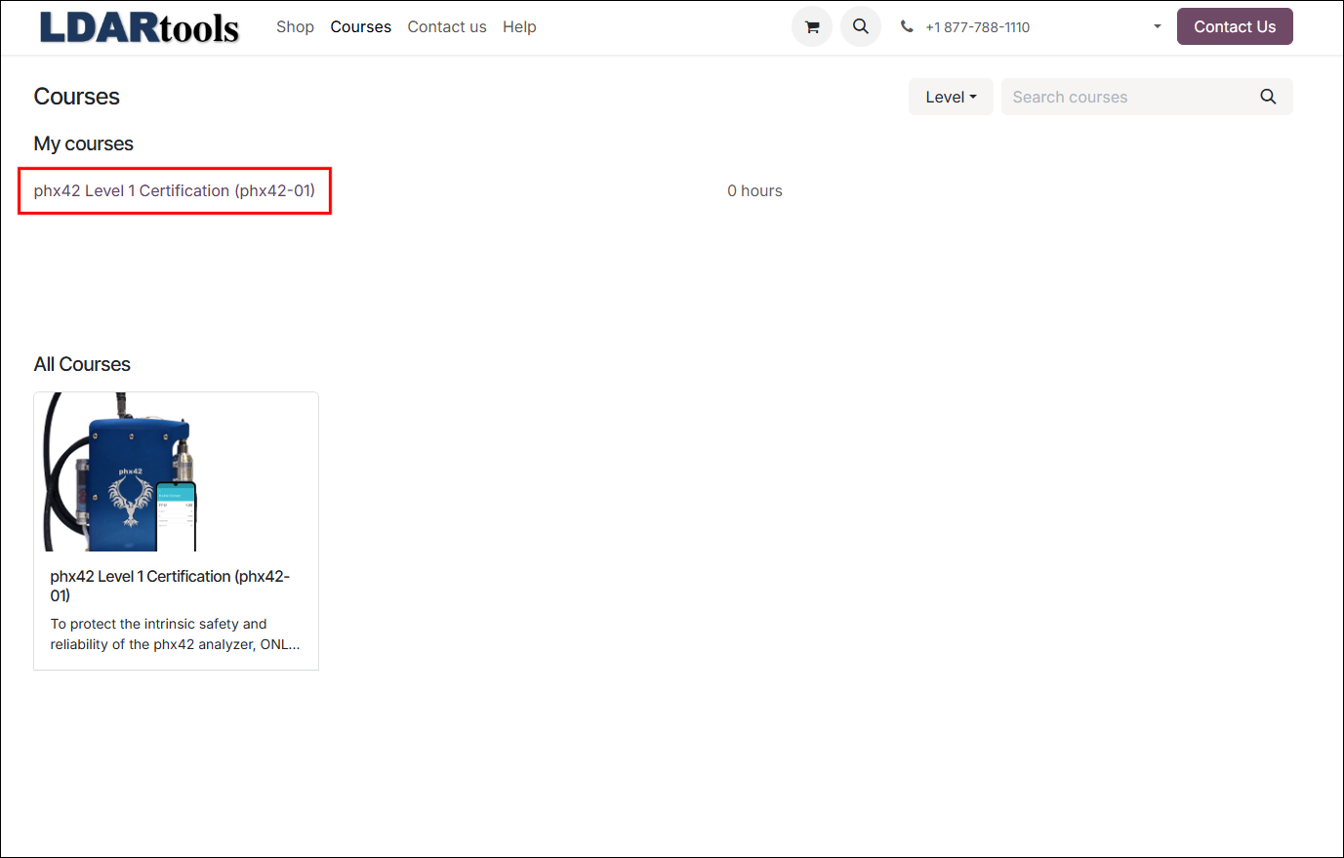Viewport: 1344px width, 858px height.
Task: Go to the Shop menu item
Action: coord(295,27)
